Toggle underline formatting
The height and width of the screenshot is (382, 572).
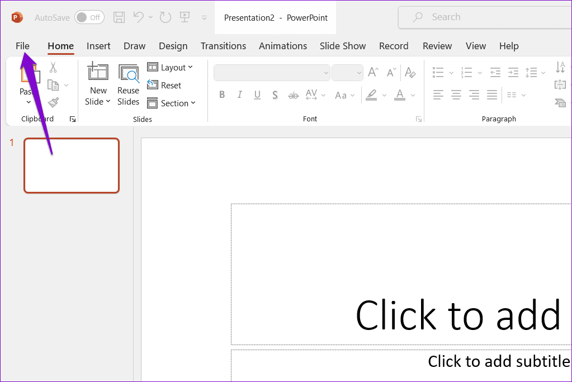[x=257, y=95]
